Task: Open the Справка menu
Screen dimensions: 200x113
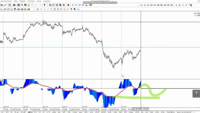Action: point(47,1)
